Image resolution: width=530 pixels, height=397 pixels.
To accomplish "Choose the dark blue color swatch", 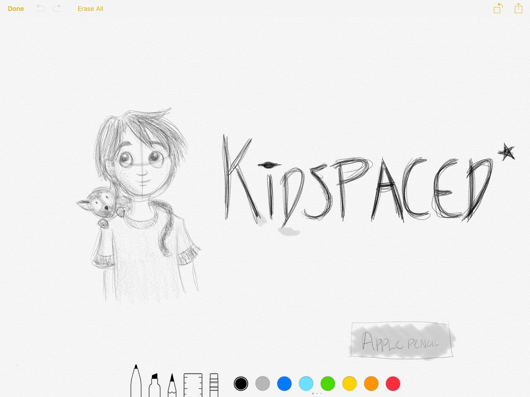I will click(284, 384).
